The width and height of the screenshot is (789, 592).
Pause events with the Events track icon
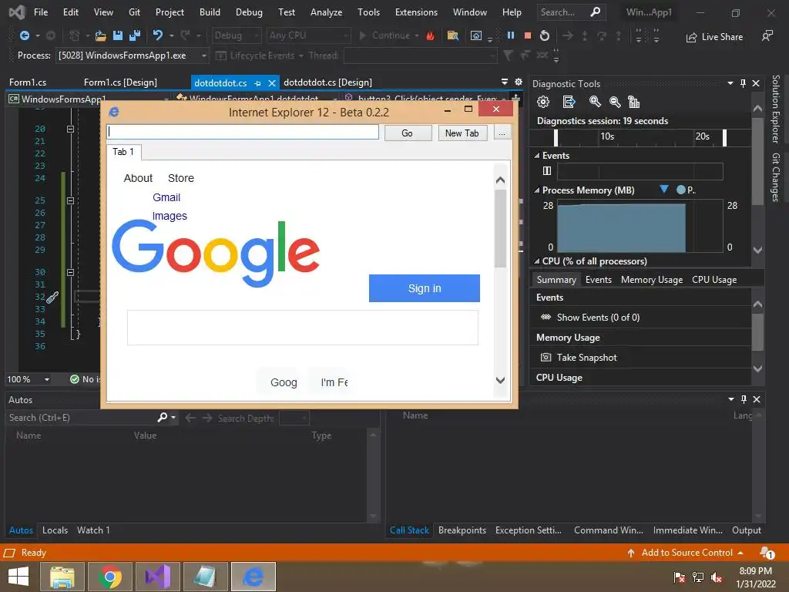pos(547,171)
